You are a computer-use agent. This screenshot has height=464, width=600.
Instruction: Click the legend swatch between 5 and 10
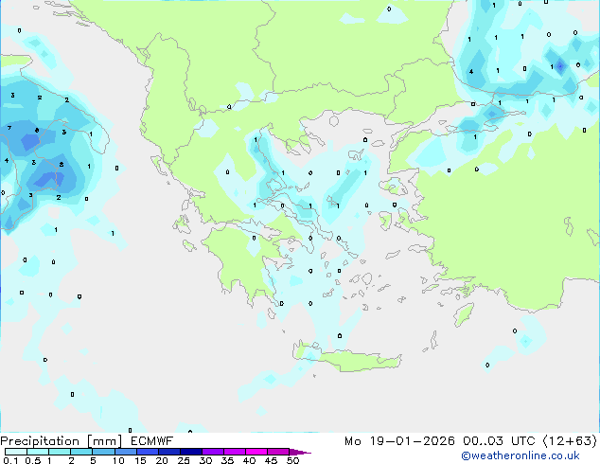pos(104,452)
